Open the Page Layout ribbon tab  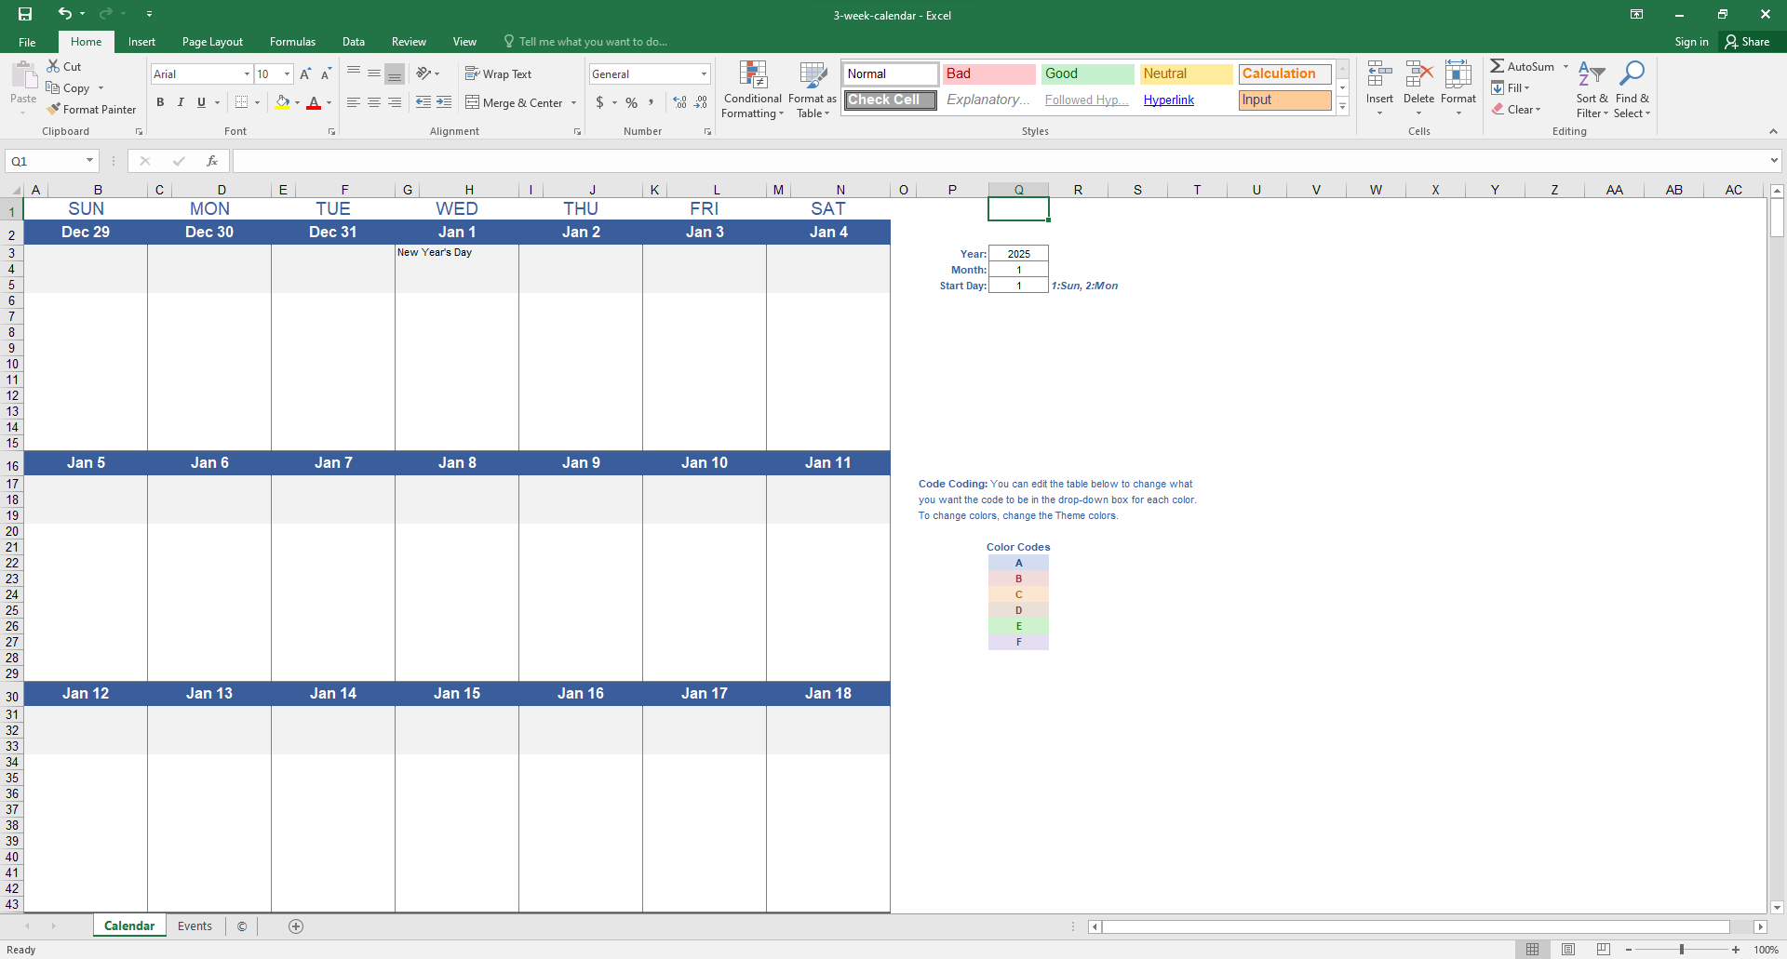coord(212,42)
